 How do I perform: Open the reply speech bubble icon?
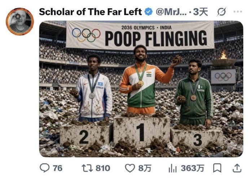click(45, 168)
